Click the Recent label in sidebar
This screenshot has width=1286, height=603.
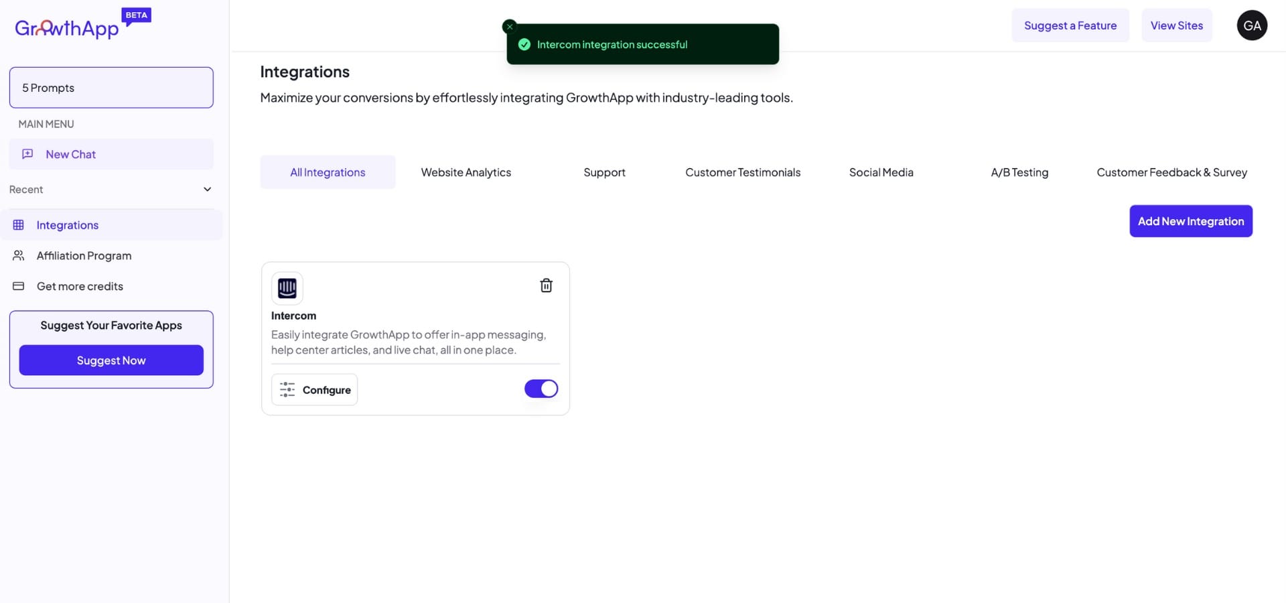[26, 190]
